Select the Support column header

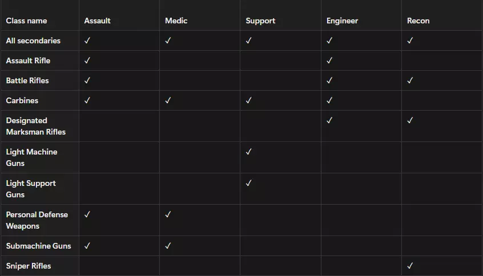click(x=260, y=21)
